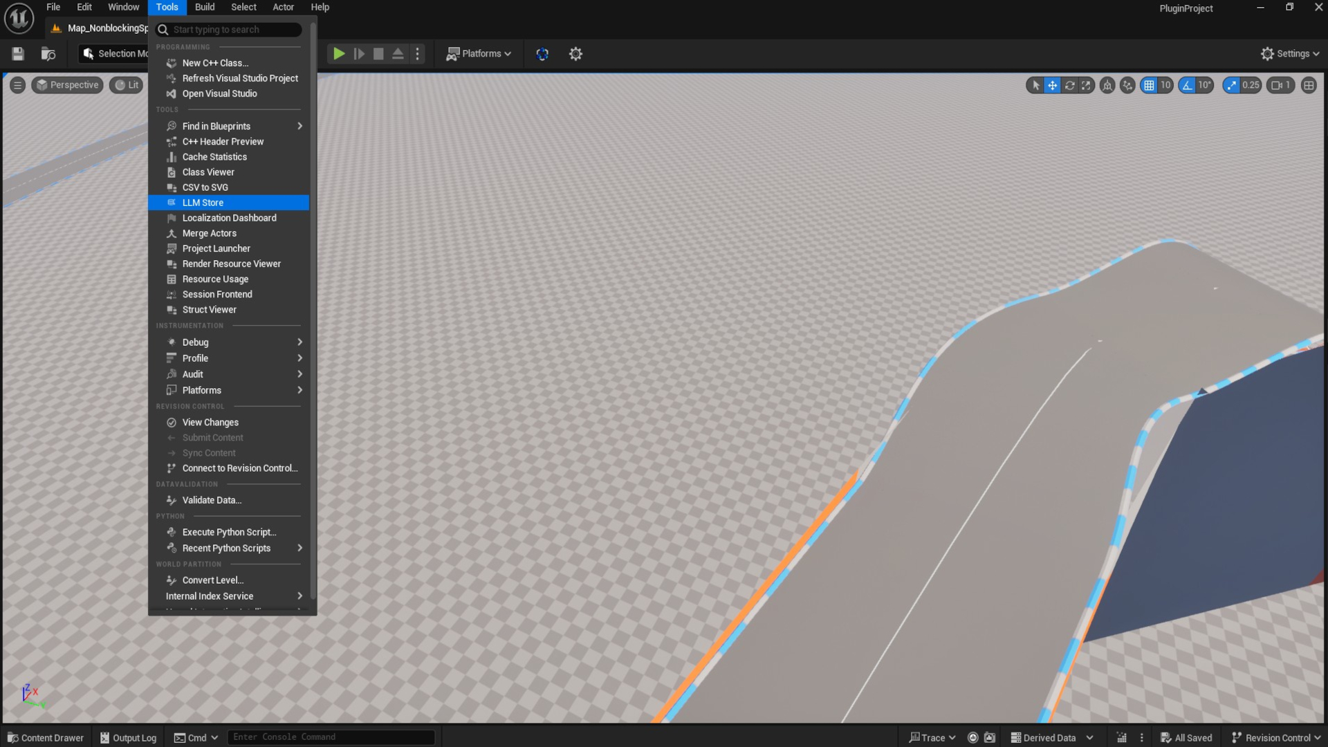Expand the Debug submenu
The height and width of the screenshot is (747, 1328).
tap(229, 342)
